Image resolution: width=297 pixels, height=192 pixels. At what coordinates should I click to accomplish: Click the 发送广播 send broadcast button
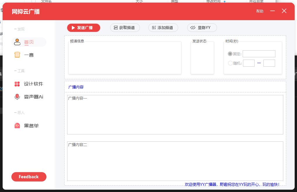(x=84, y=28)
